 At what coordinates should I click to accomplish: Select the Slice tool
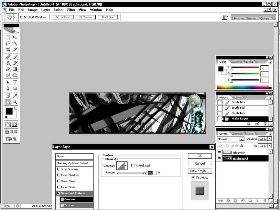15,49
